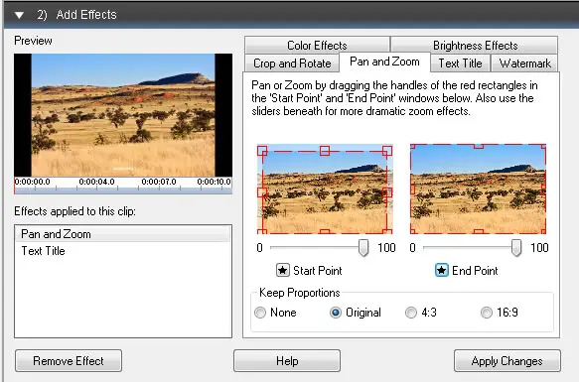Switch to the Color Effects tab
The width and height of the screenshot is (579, 382).
pos(317,45)
